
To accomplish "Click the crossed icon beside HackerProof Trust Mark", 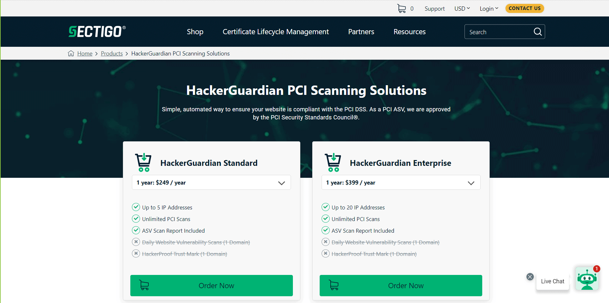I will pyautogui.click(x=136, y=254).
